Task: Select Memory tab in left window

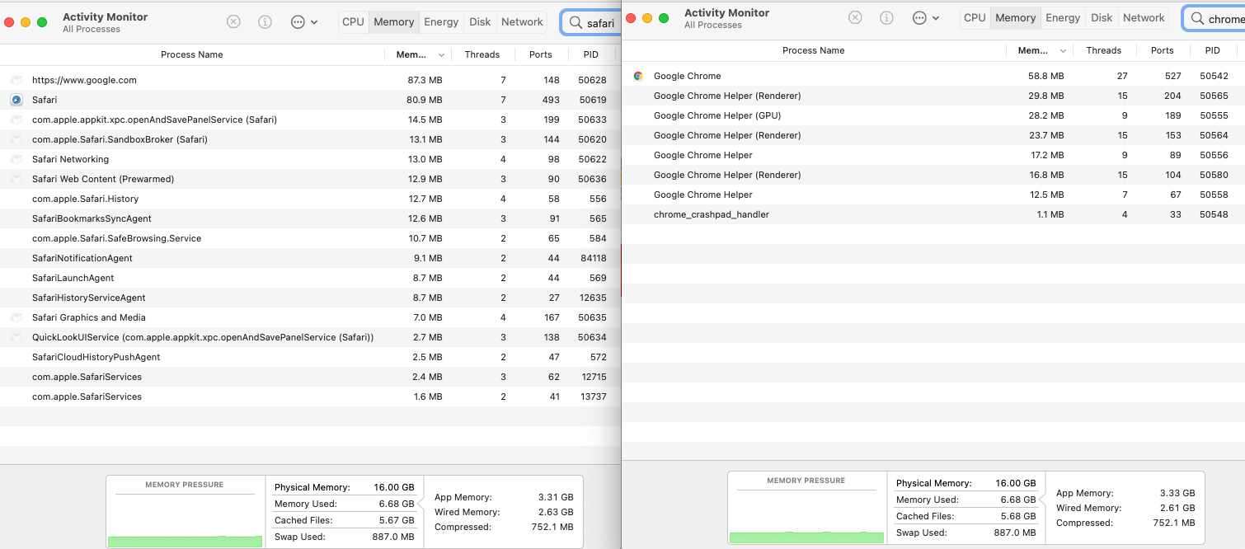Action: click(394, 22)
